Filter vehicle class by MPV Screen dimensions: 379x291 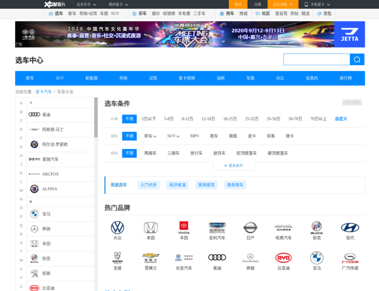coord(195,136)
